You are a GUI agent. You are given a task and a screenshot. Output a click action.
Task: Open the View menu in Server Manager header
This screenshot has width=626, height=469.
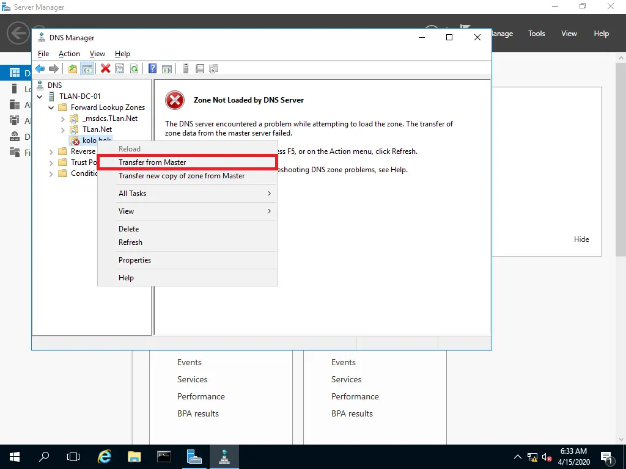(x=569, y=34)
